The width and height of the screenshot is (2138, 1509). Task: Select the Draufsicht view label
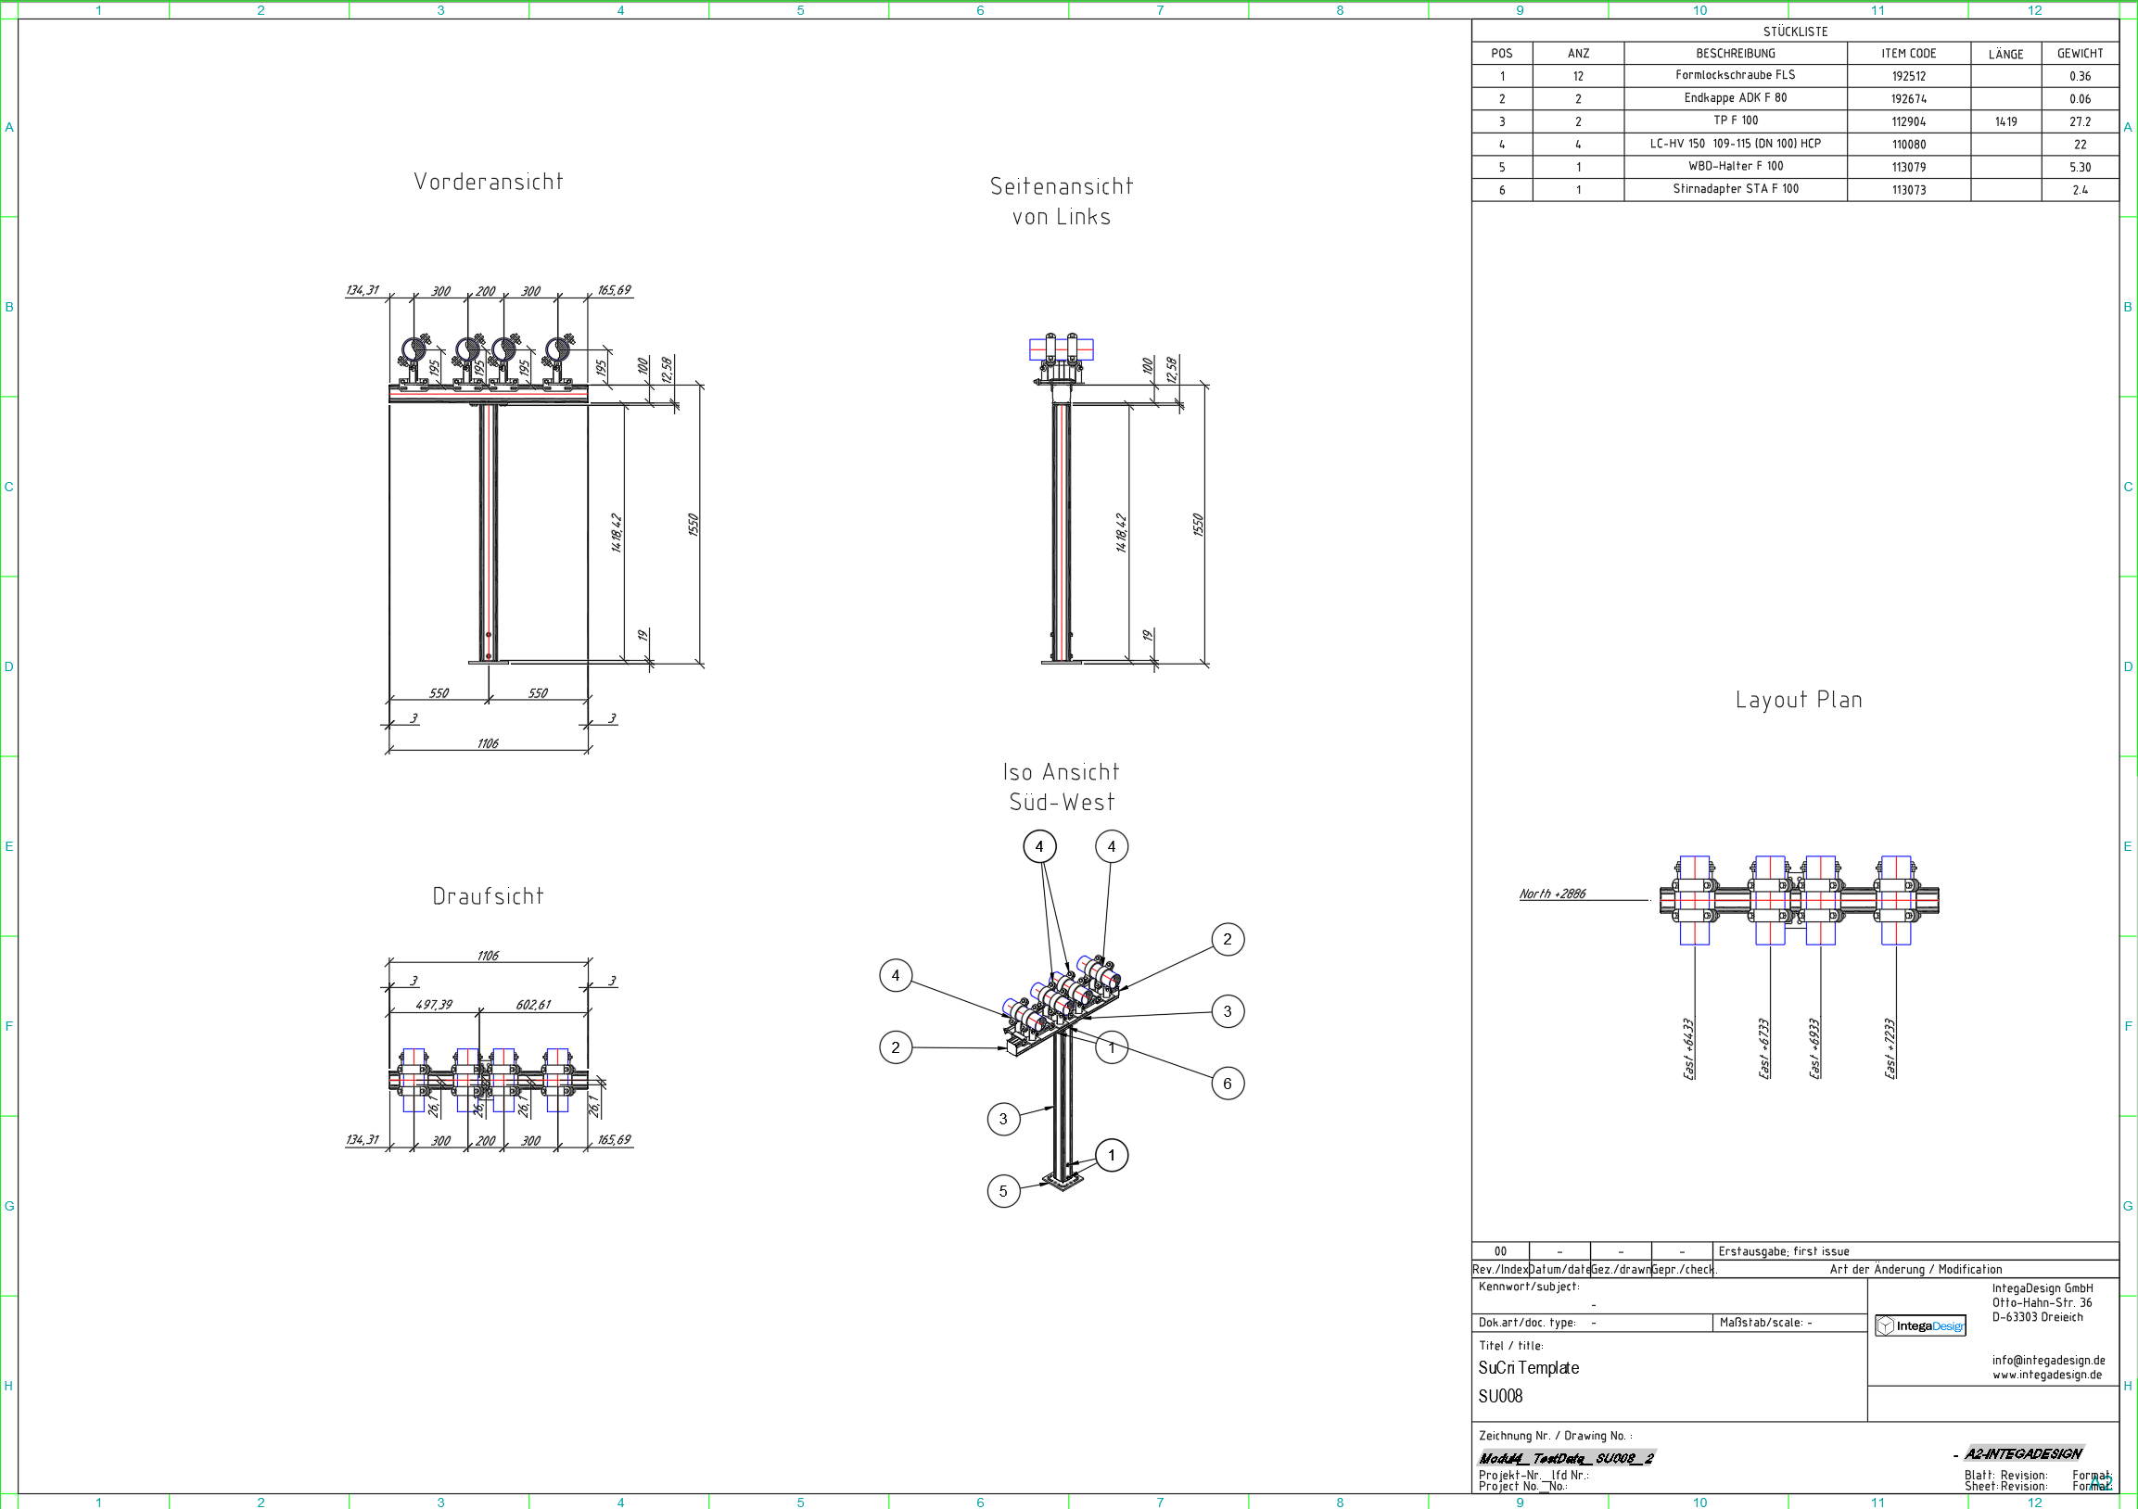pyautogui.click(x=488, y=896)
